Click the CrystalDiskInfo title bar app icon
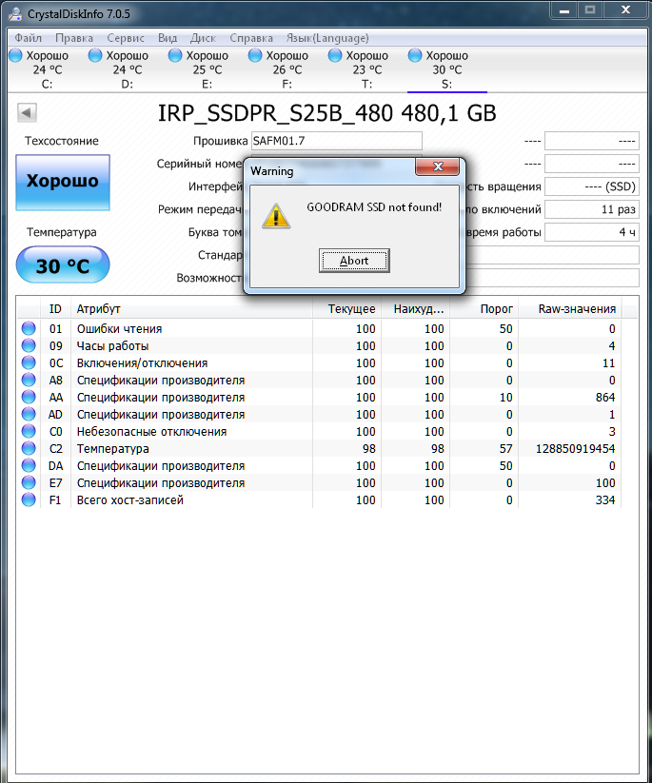This screenshot has width=652, height=783. [x=16, y=13]
